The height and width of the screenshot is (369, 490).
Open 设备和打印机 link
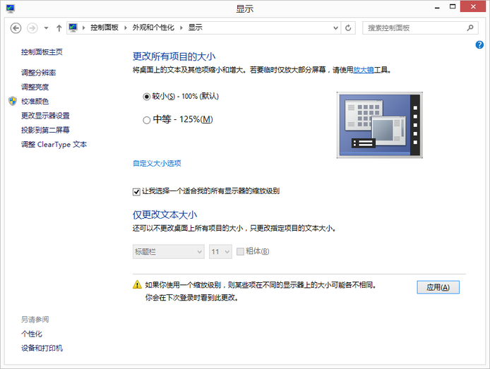[42, 349]
